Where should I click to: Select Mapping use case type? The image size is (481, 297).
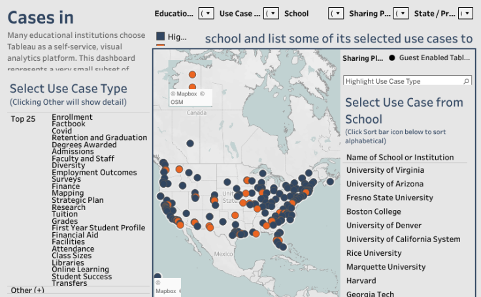coord(68,193)
